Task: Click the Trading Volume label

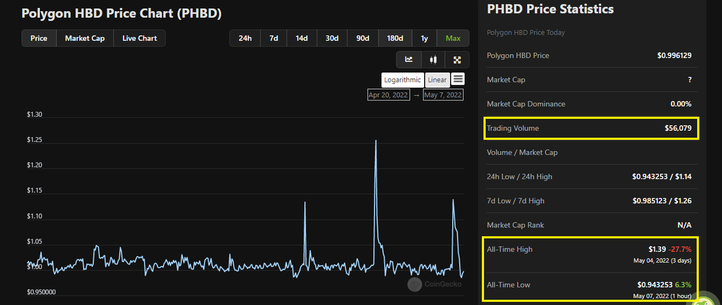Action: pos(513,128)
